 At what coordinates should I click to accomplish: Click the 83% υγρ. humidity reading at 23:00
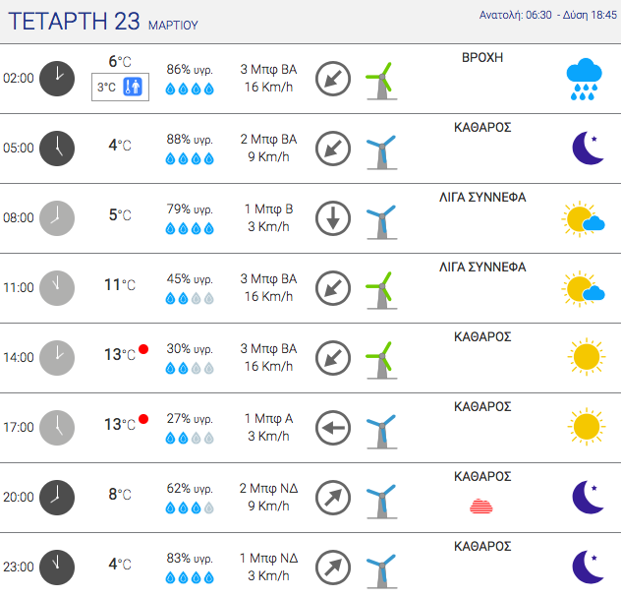coord(190,559)
